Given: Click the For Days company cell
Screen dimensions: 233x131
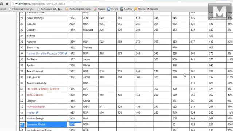Looking at the screenshot, I should tap(47, 59).
